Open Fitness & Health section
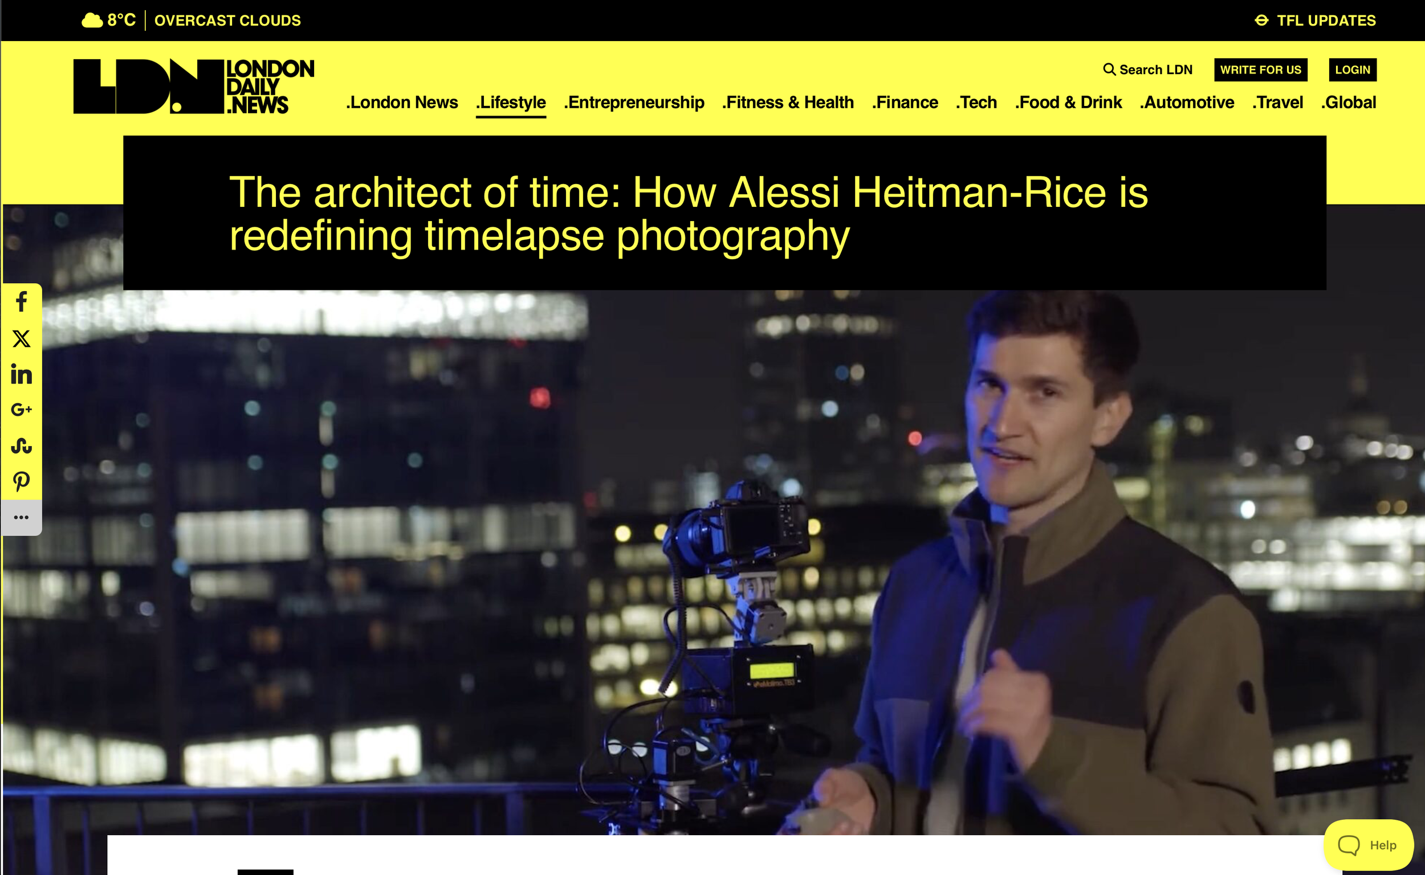 pos(788,103)
